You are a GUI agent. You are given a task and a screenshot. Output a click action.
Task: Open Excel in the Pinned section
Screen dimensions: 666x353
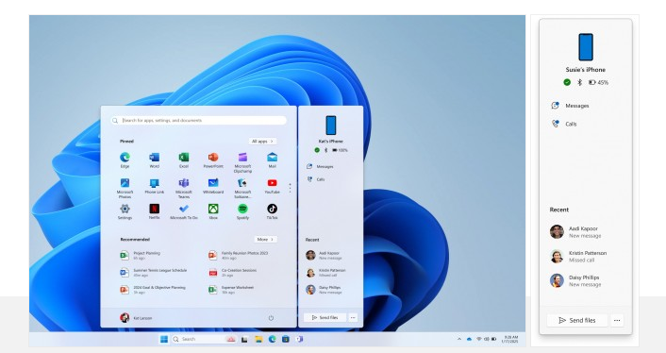(x=184, y=160)
